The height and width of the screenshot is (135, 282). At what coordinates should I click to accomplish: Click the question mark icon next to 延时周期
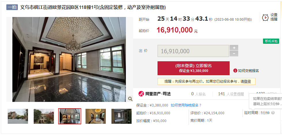[x=273, y=113]
